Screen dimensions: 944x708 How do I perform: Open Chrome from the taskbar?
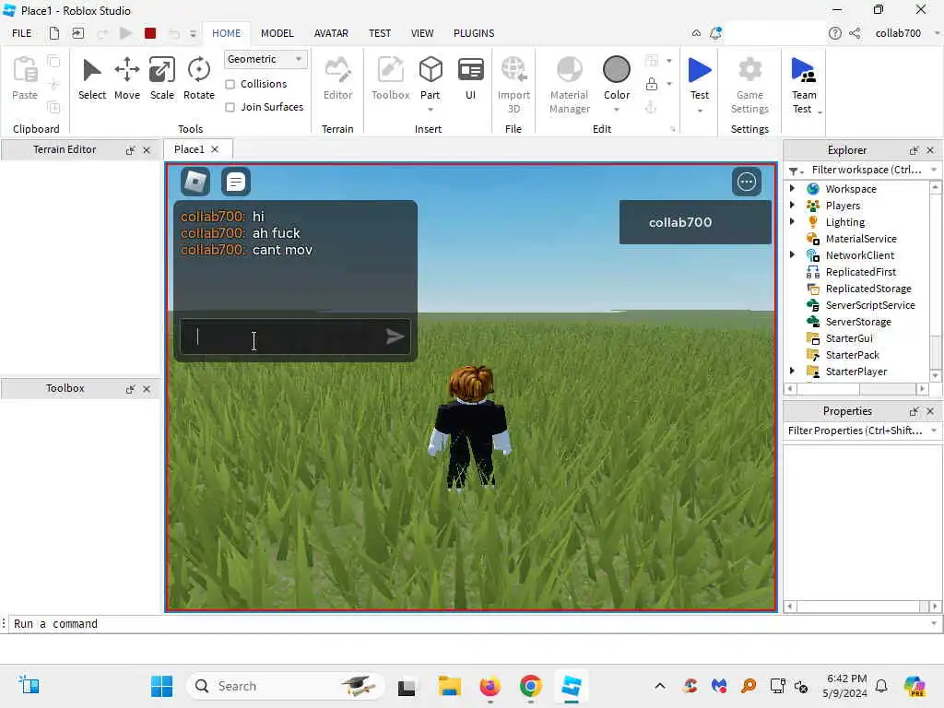click(530, 686)
